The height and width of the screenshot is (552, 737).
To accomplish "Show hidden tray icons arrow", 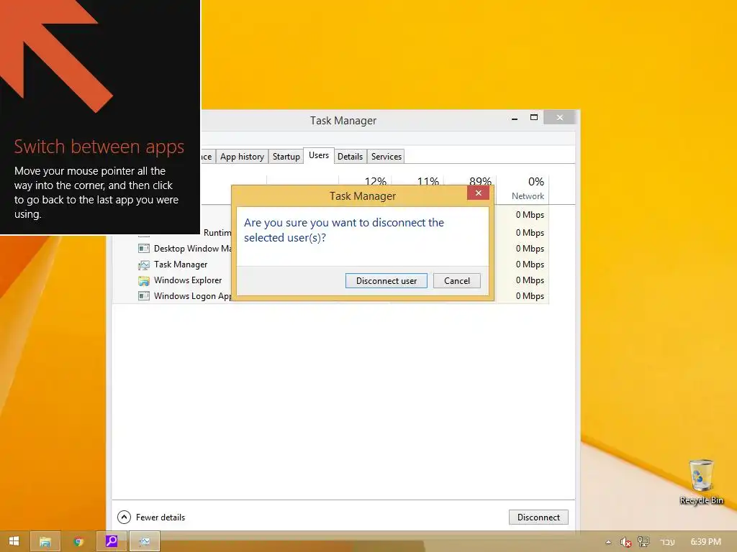I will coord(608,542).
